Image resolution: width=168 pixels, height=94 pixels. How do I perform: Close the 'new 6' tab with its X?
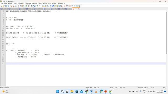click(x=78, y=9)
